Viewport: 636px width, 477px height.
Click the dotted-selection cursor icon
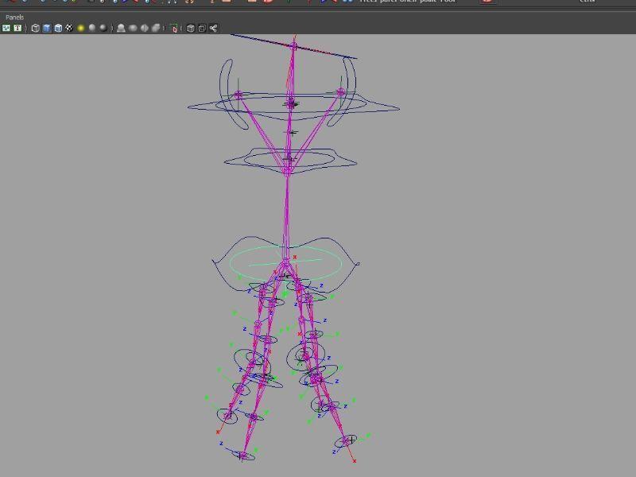(174, 28)
